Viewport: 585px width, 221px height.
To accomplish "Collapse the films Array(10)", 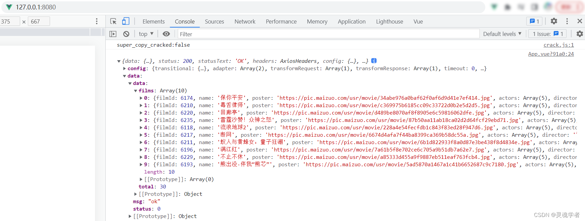I will coord(136,91).
